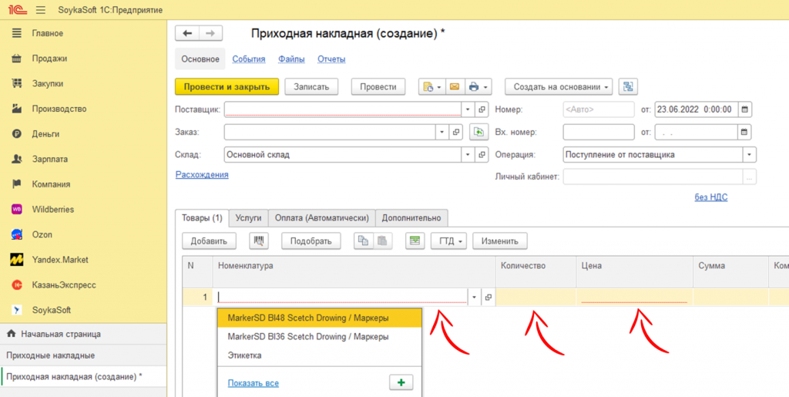Open Создать на основании dropdown
The width and height of the screenshot is (789, 397).
pos(559,86)
